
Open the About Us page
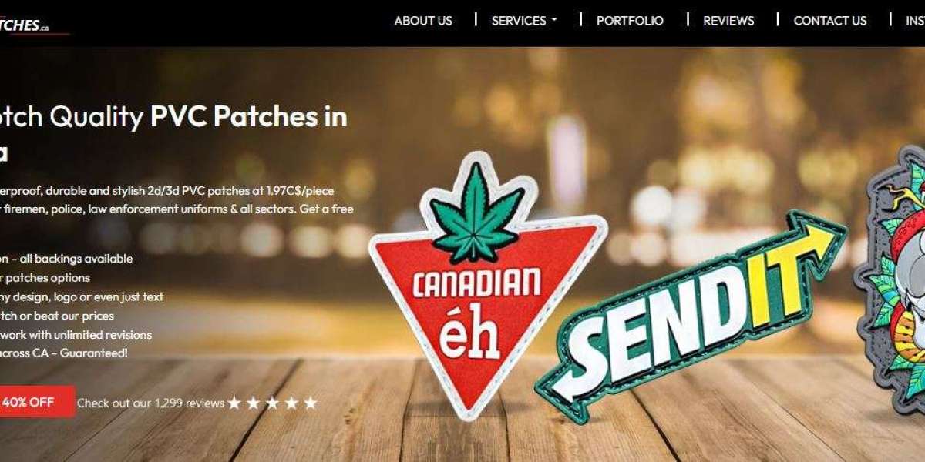tap(423, 21)
